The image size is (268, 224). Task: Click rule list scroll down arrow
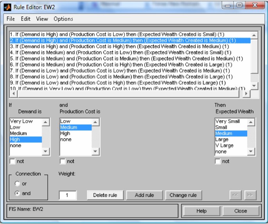pos(254,85)
